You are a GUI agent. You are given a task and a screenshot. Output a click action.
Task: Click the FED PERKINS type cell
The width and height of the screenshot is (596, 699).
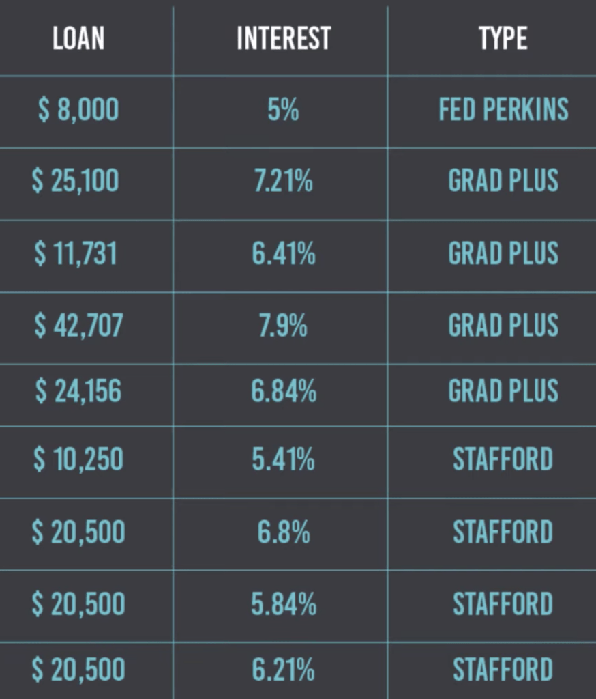click(503, 110)
